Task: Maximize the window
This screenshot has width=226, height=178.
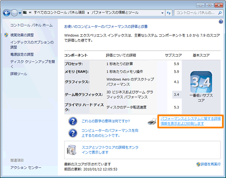Action: (x=210, y=5)
